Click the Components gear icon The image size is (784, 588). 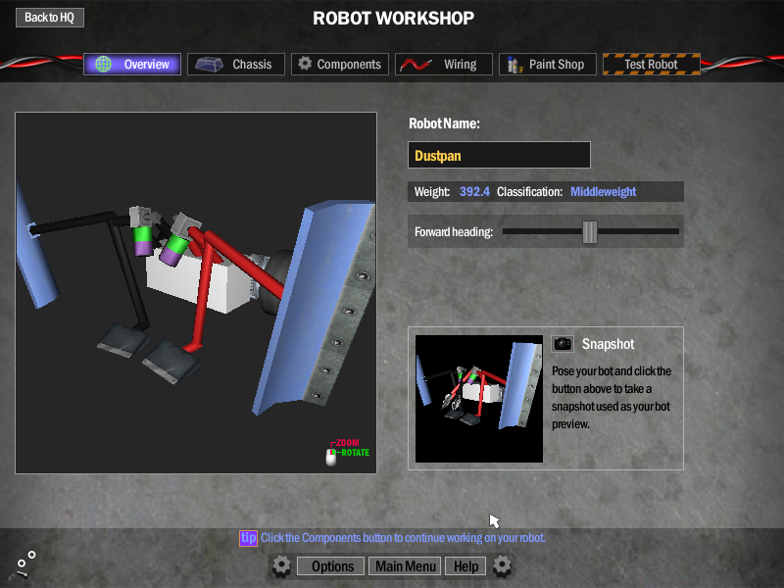tap(305, 64)
